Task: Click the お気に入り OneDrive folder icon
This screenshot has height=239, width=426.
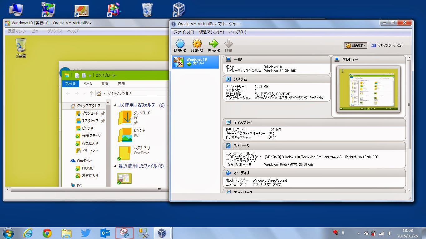Action: (x=124, y=153)
